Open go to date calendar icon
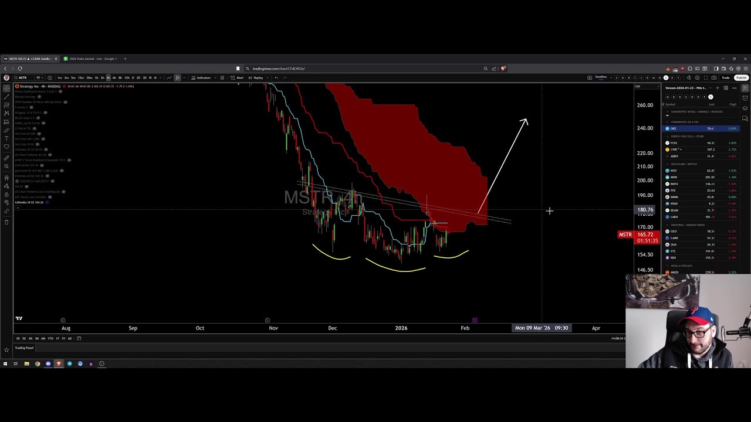 (79, 338)
